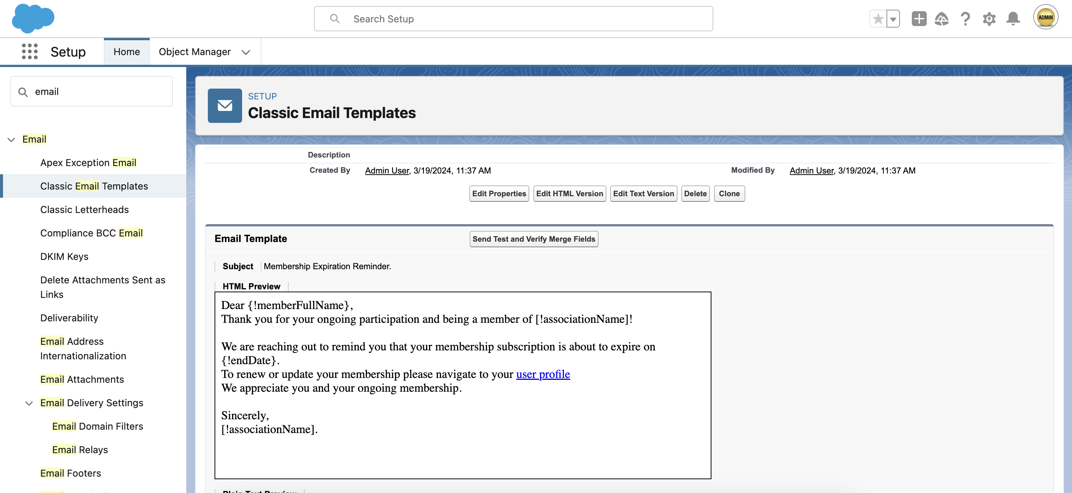This screenshot has width=1072, height=493.
Task: Click Edit HTML Version button
Action: click(x=570, y=194)
